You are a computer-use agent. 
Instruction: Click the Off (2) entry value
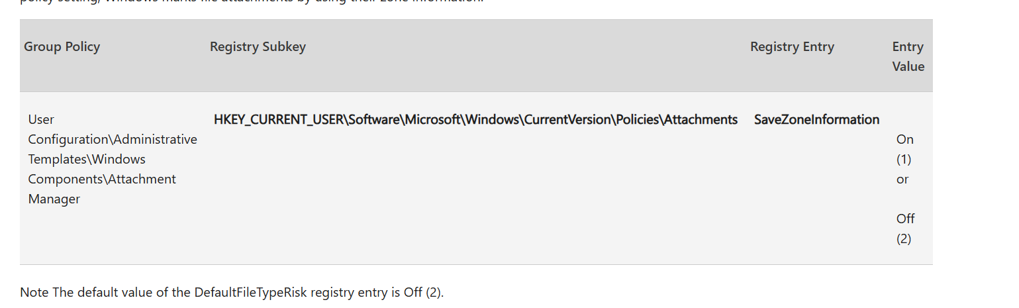click(905, 229)
